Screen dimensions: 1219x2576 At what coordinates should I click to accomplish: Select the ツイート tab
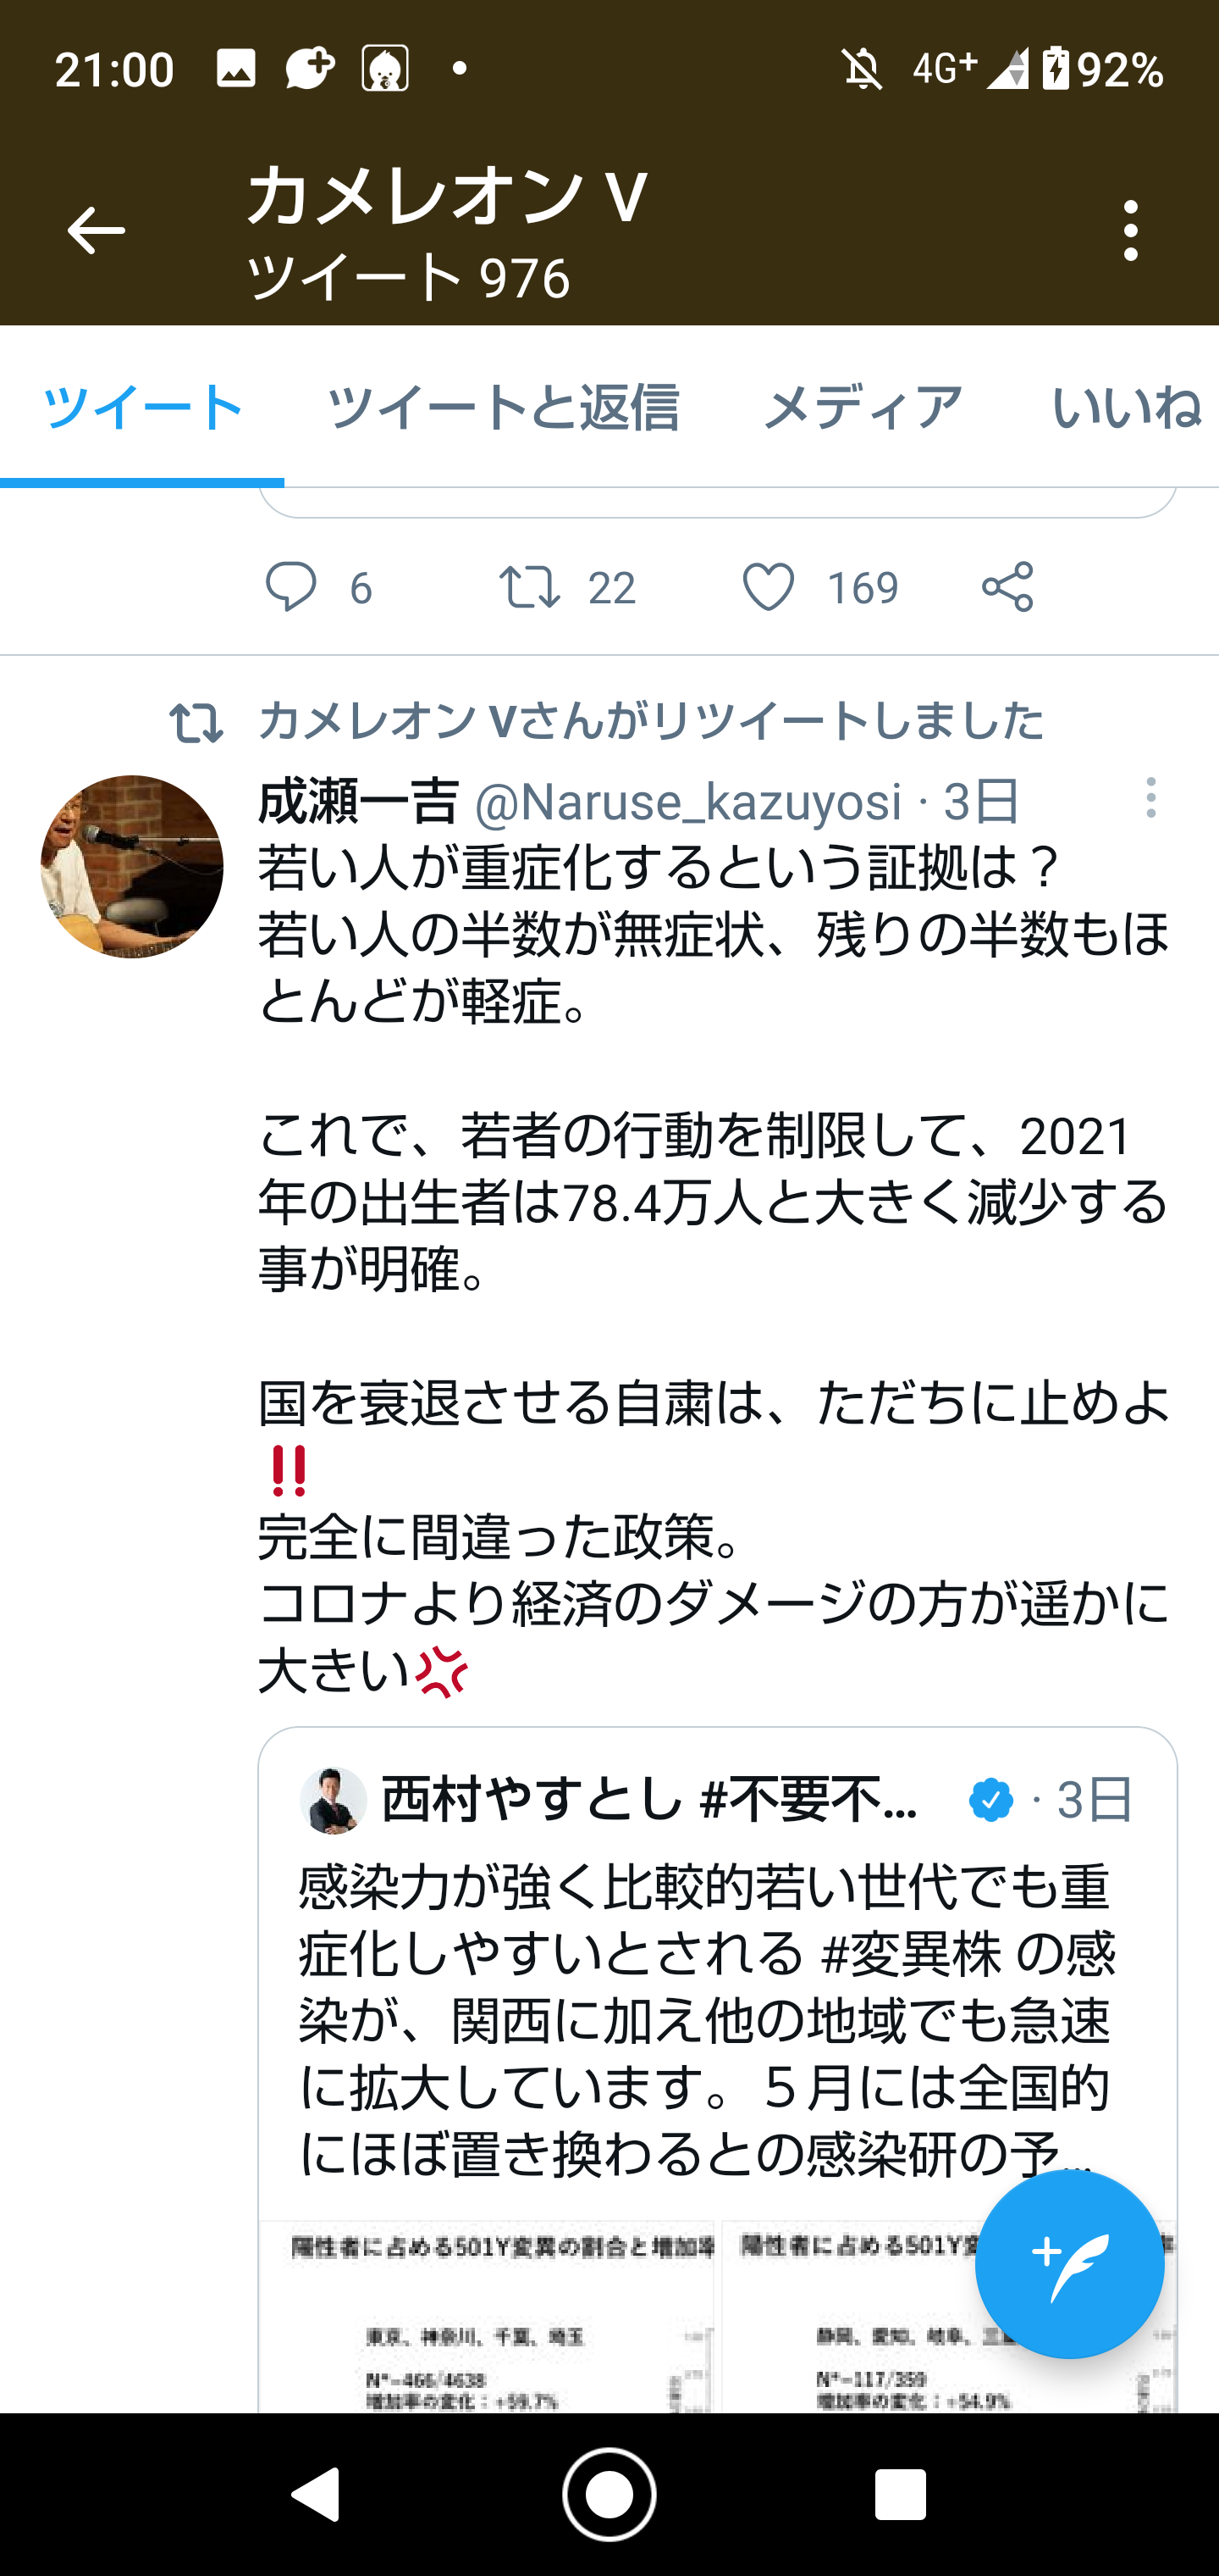(142, 407)
